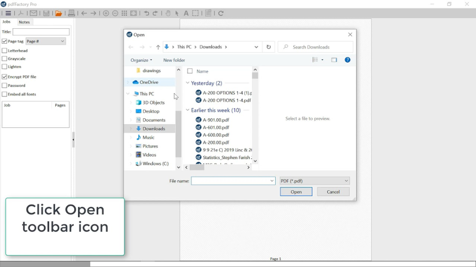Open the Page # dropdown
The height and width of the screenshot is (267, 476).
point(46,41)
